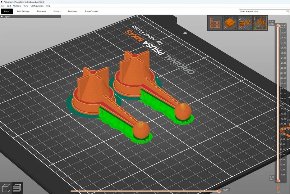Image resolution: width=290 pixels, height=194 pixels.
Task: Open the bed arrangement grid icon
Action: click(215, 23)
